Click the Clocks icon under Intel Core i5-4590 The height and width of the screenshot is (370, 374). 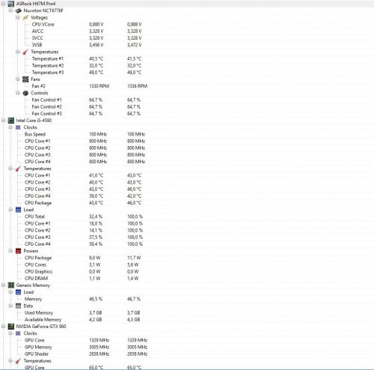click(18, 127)
